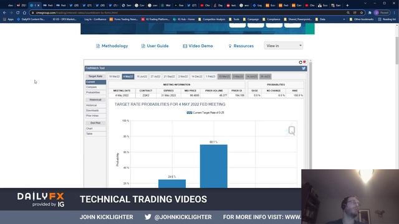Select the 1 Feb23 meeting tab
This screenshot has height=224, width=399.
211,77
